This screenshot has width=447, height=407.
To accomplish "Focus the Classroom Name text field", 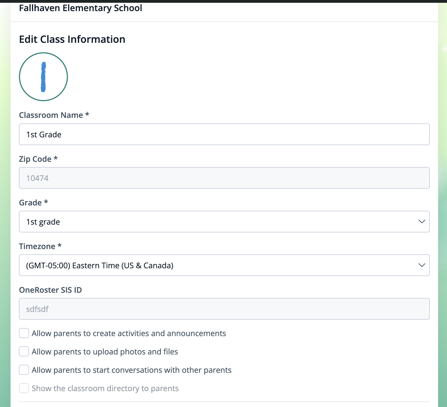I will tap(224, 134).
